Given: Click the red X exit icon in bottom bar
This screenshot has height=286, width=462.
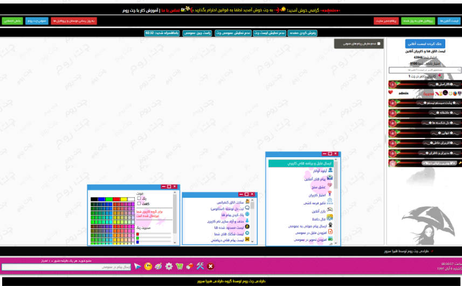Looking at the screenshot, I should (x=210, y=266).
